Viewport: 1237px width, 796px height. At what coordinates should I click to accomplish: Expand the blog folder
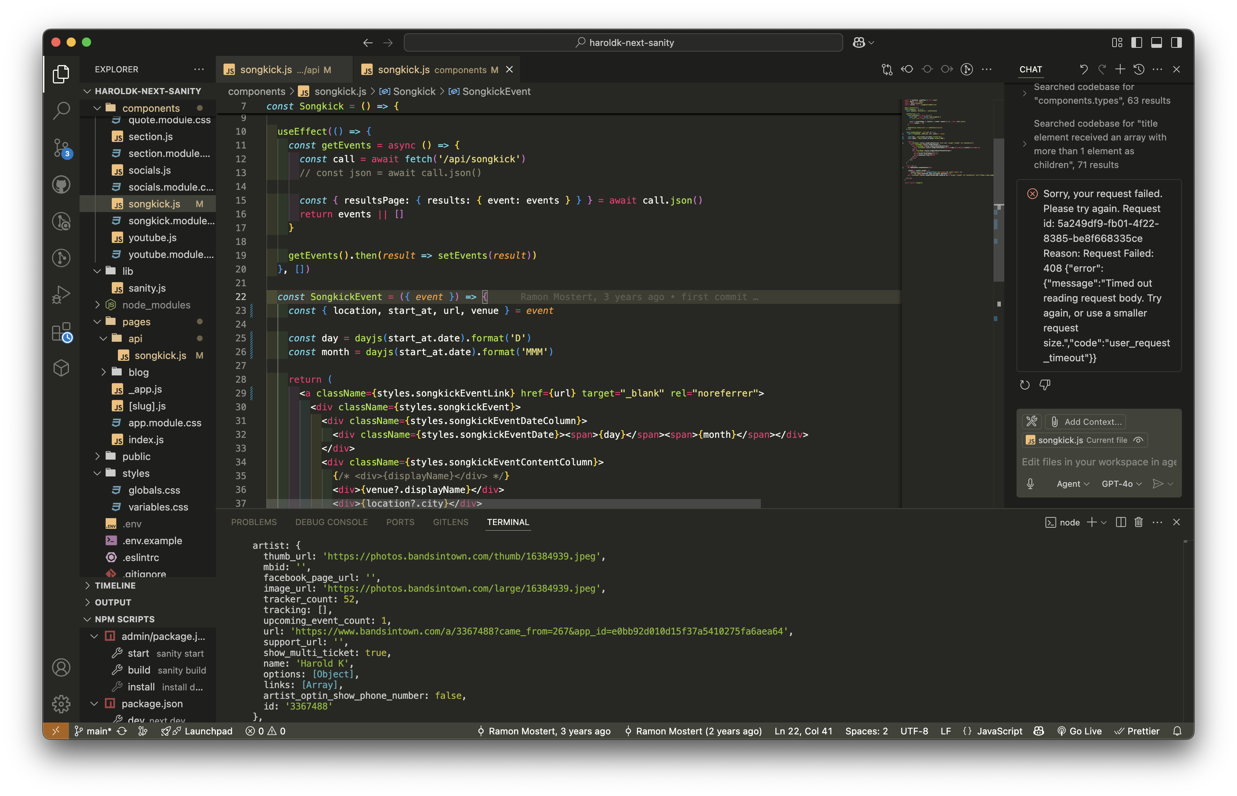point(103,372)
